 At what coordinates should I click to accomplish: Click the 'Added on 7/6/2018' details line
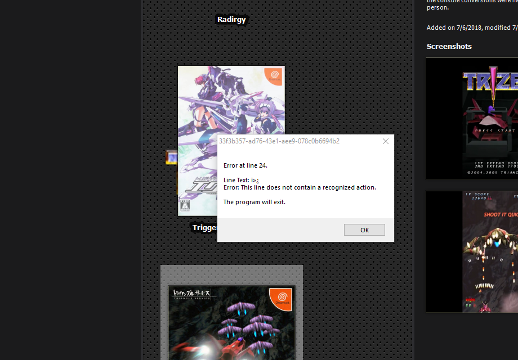click(x=472, y=28)
